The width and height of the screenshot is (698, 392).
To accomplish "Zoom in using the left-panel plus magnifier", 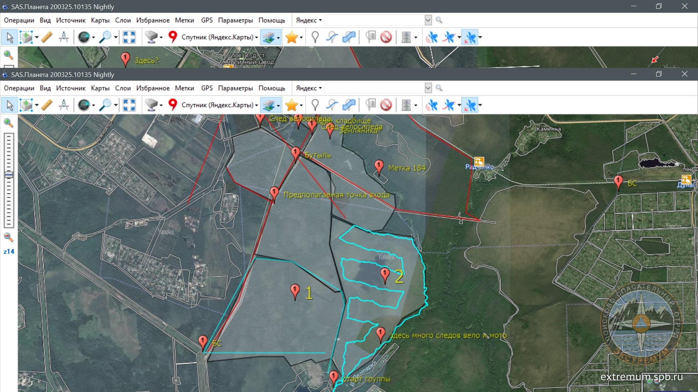I will click(x=8, y=123).
